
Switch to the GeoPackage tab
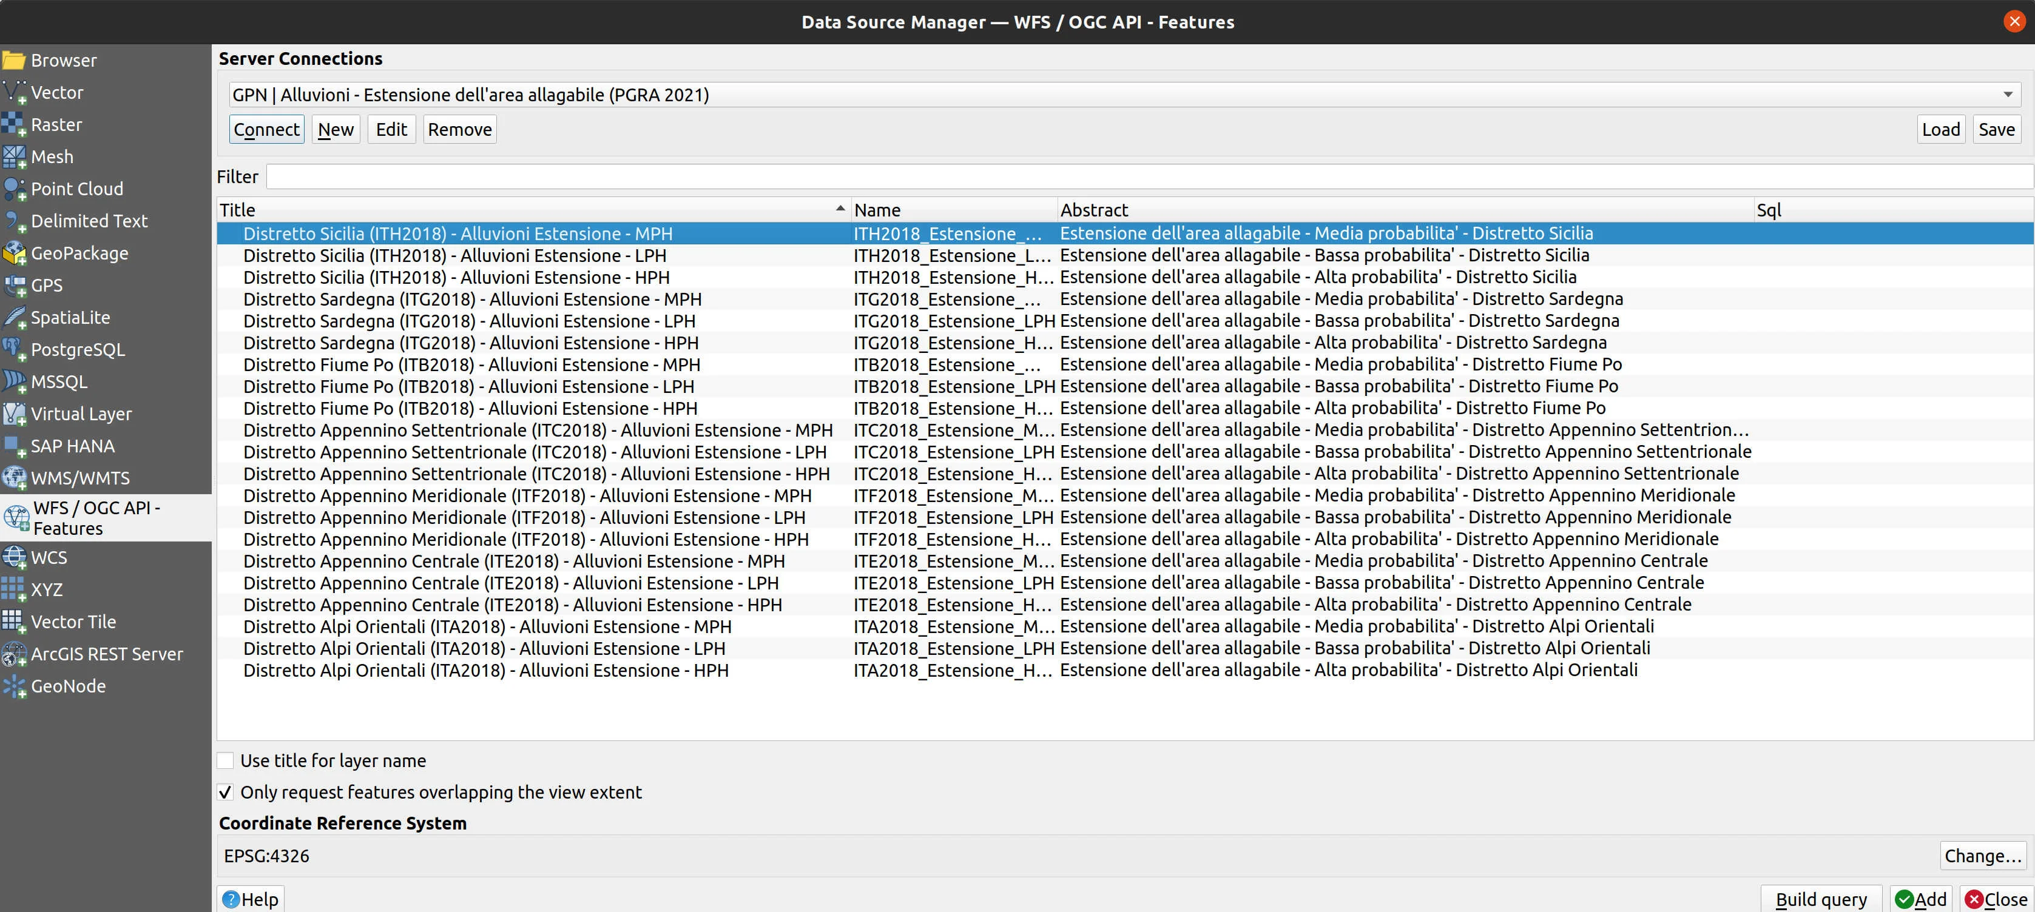(x=106, y=253)
